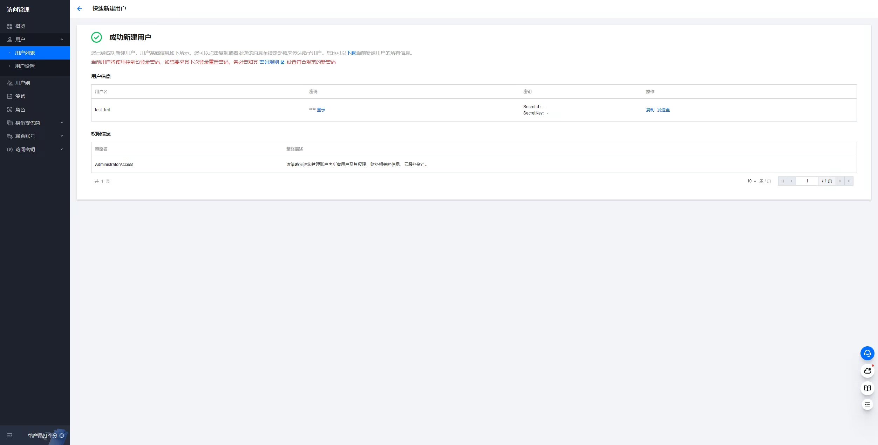
Task: Click the floating list menu icon
Action: [867, 404]
